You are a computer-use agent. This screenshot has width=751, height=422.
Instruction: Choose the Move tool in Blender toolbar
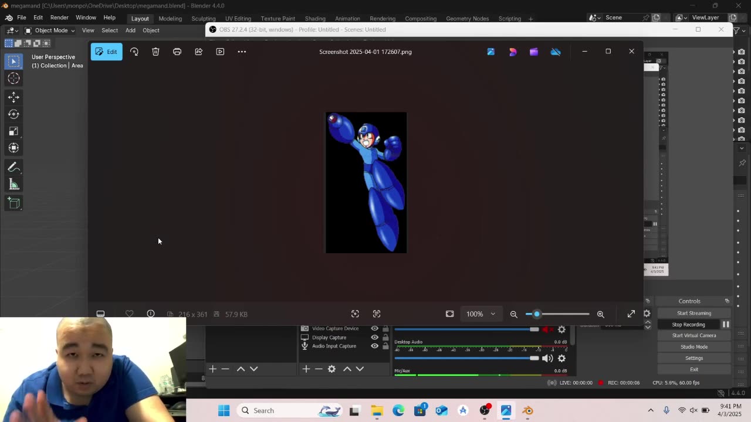(x=13, y=97)
